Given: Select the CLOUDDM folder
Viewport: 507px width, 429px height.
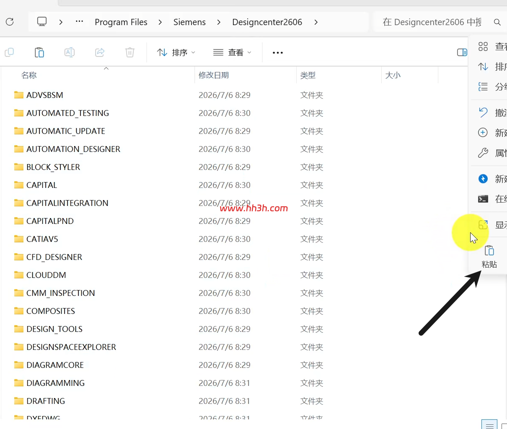Looking at the screenshot, I should pos(46,275).
